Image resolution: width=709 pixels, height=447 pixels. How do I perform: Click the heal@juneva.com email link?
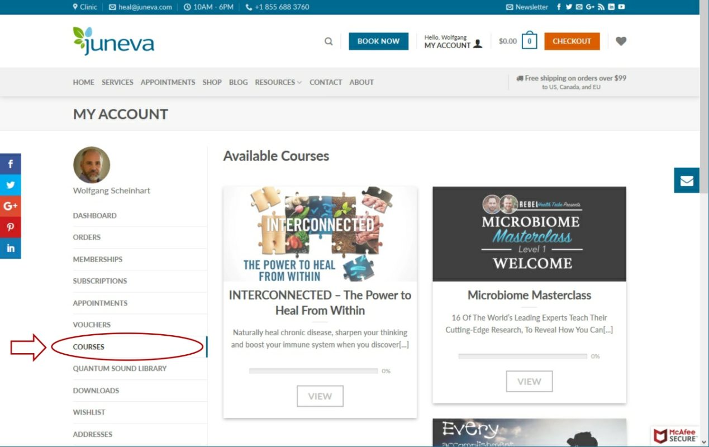click(x=141, y=7)
